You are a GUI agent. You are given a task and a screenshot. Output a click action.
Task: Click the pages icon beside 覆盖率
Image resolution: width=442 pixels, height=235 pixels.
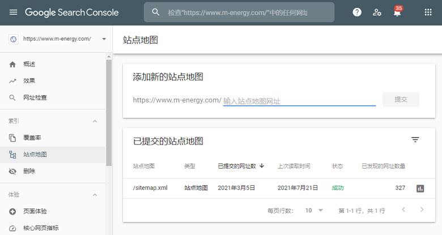12,138
